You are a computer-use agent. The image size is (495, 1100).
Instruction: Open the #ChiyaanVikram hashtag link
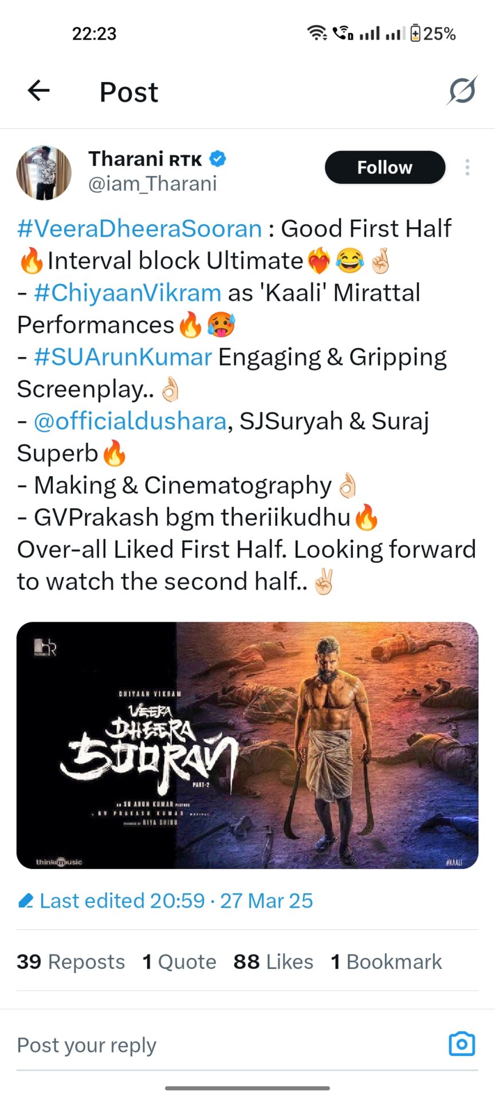128,293
